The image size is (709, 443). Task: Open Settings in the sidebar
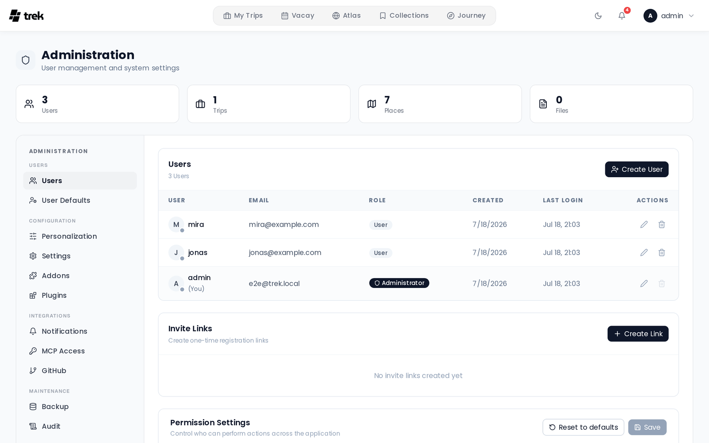click(80, 256)
